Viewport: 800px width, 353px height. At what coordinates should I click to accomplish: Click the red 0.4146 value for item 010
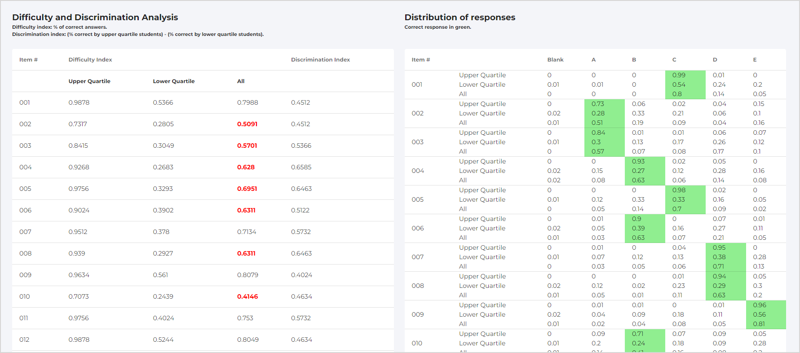pos(247,296)
